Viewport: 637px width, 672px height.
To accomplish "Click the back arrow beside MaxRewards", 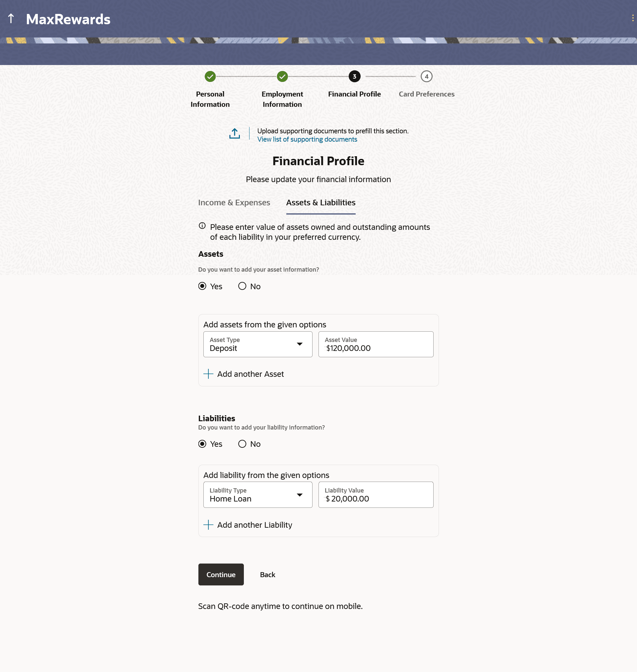I will pyautogui.click(x=11, y=19).
